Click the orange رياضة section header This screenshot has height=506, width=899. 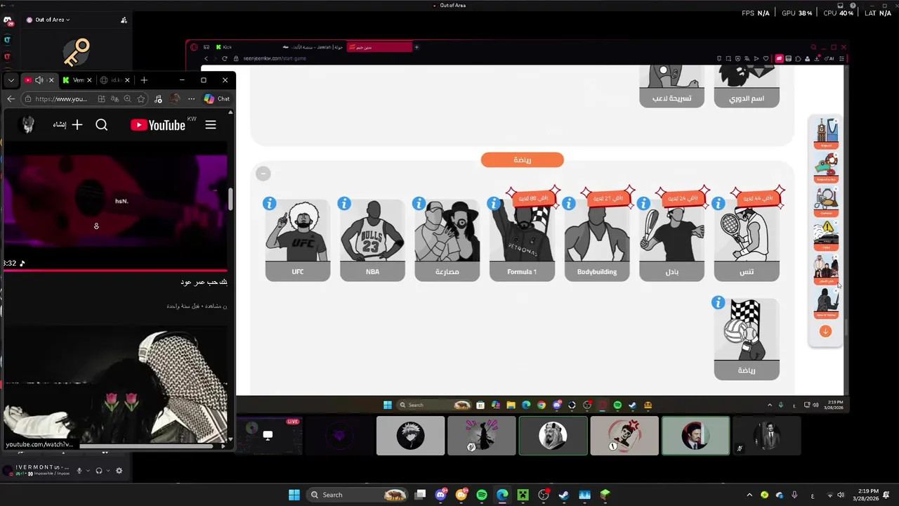[522, 160]
